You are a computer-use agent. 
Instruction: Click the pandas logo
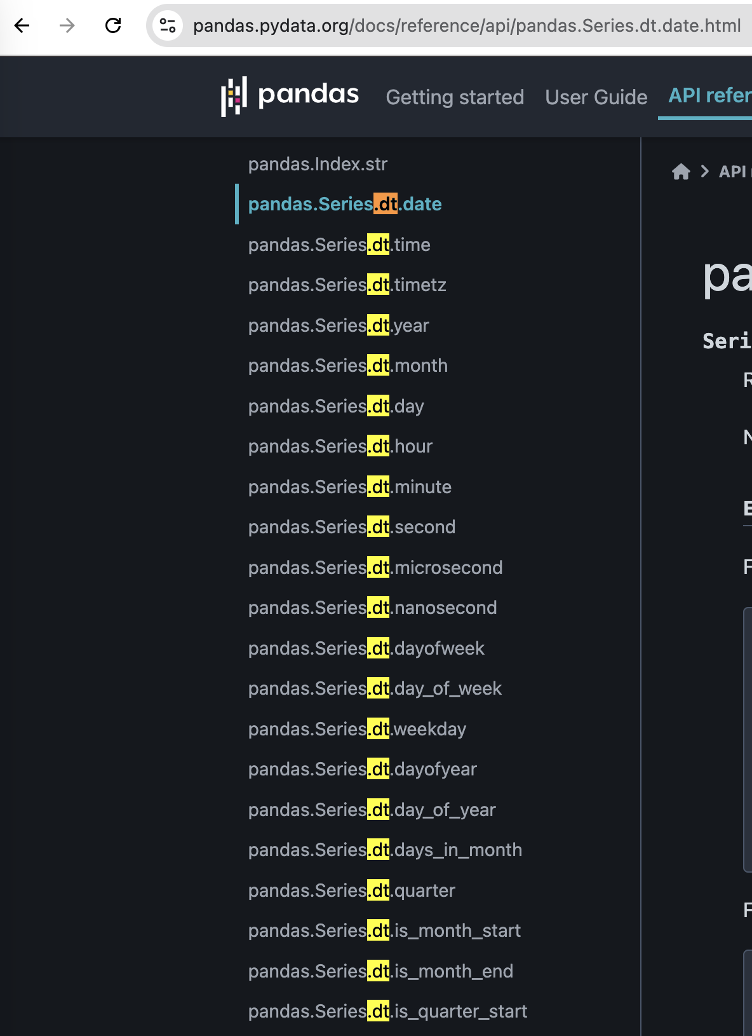click(x=290, y=96)
